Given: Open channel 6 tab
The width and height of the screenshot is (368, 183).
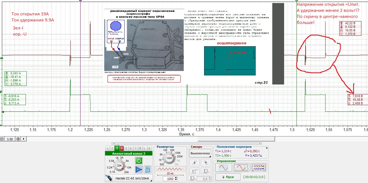Looking at the screenshot, I should click(131, 148).
